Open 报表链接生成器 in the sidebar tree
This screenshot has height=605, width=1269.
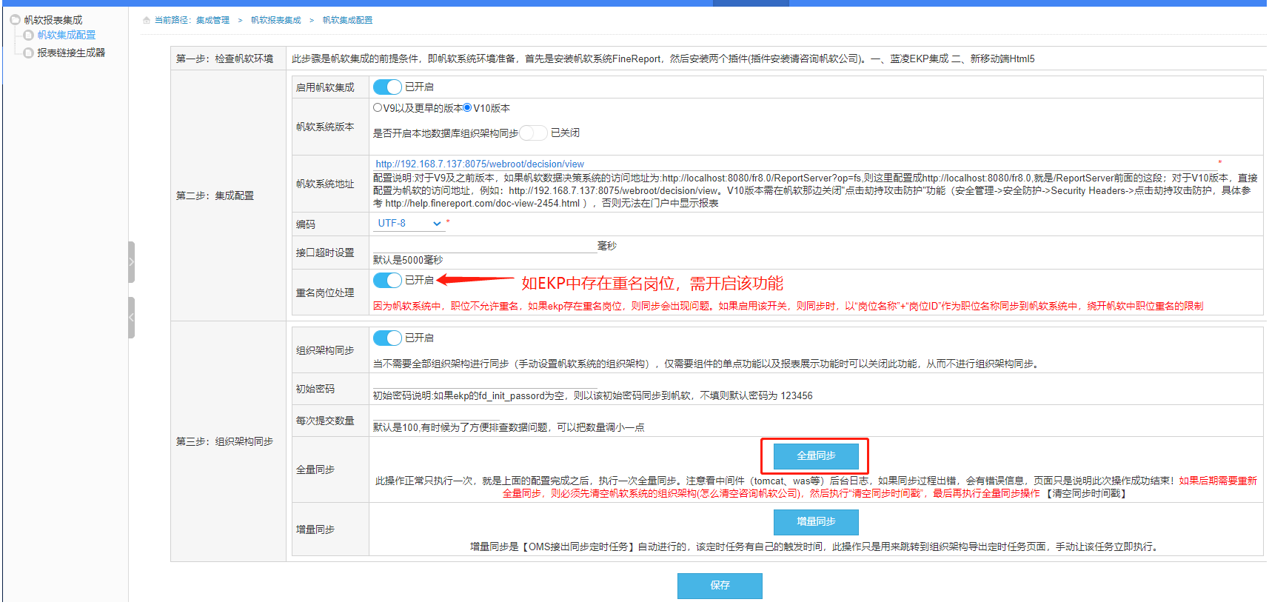click(x=71, y=53)
